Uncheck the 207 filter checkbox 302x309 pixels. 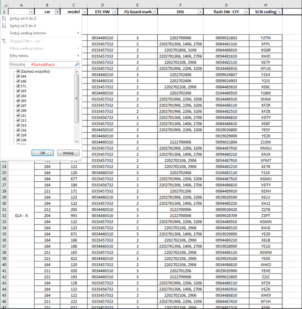tap(18, 105)
